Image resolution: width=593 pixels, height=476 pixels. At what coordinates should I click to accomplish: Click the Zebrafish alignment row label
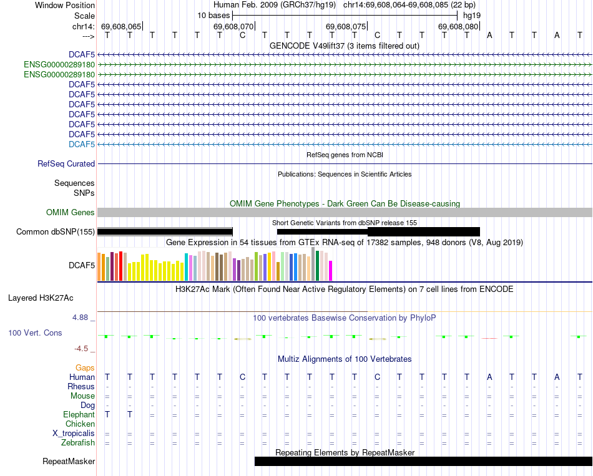click(x=78, y=442)
